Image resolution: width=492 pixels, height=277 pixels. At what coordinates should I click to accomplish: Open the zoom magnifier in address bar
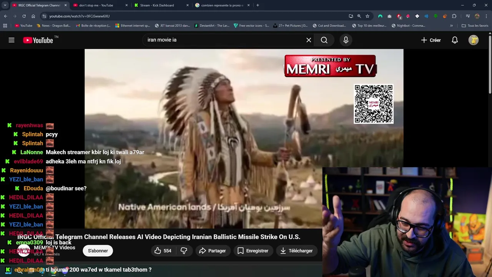coord(359,16)
